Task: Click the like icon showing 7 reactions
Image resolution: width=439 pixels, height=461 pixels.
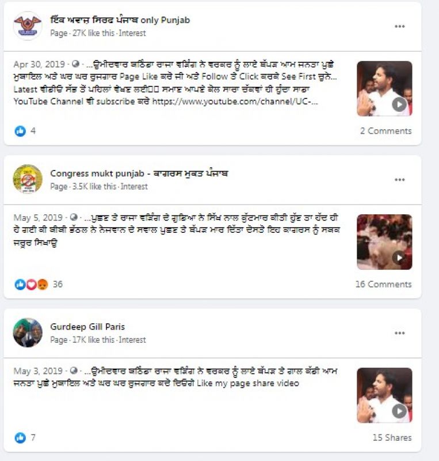Action: [x=20, y=438]
